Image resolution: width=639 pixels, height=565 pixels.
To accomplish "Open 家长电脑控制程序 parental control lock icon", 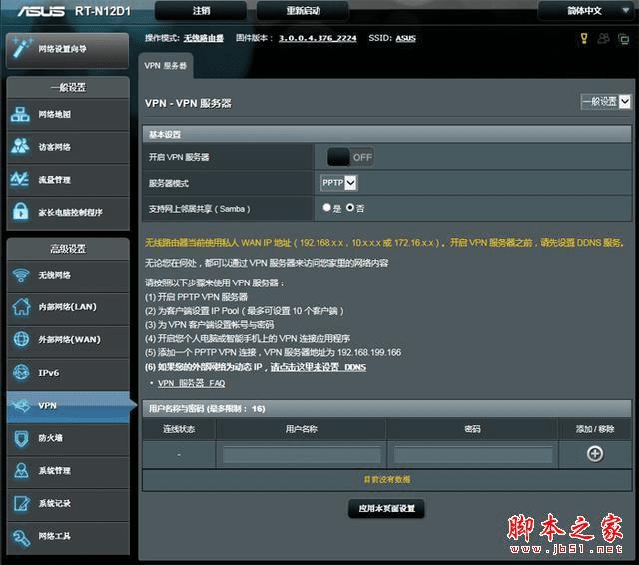I will tap(20, 211).
